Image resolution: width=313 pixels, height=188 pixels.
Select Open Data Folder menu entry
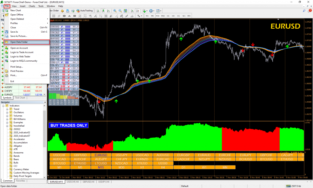27,42
